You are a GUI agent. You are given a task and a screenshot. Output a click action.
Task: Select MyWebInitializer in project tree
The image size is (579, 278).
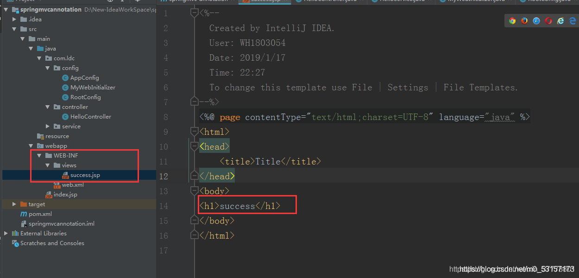coord(93,88)
